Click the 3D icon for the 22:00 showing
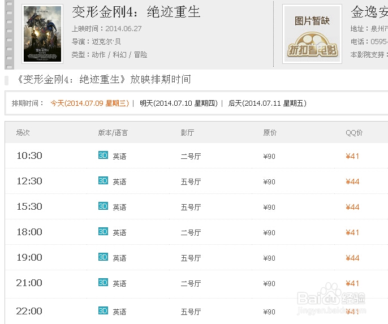 (103, 310)
